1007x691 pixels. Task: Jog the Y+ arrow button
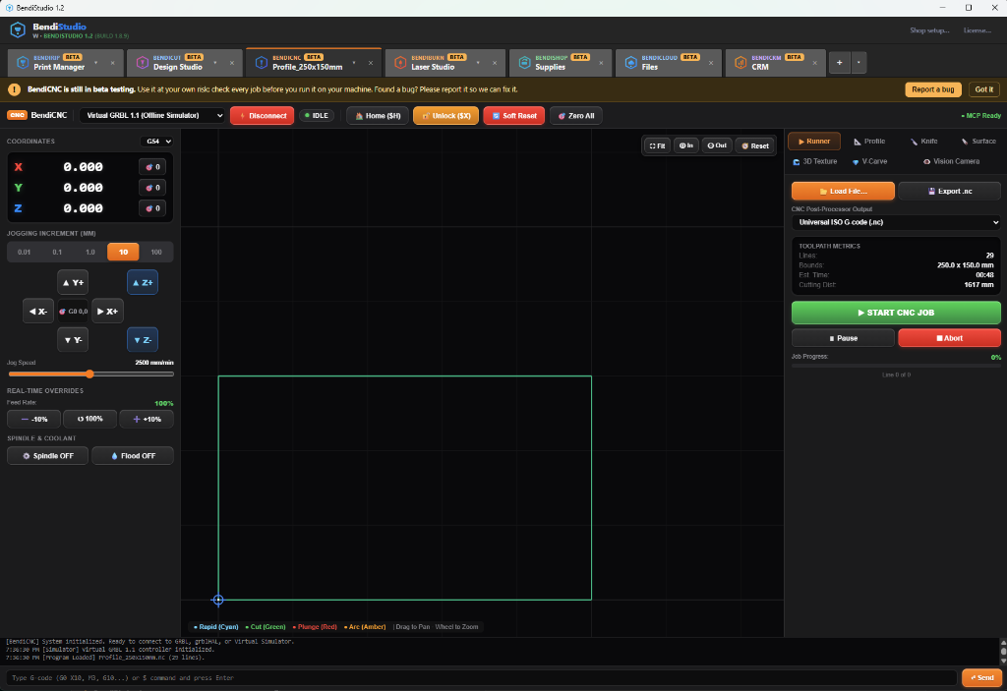[73, 282]
